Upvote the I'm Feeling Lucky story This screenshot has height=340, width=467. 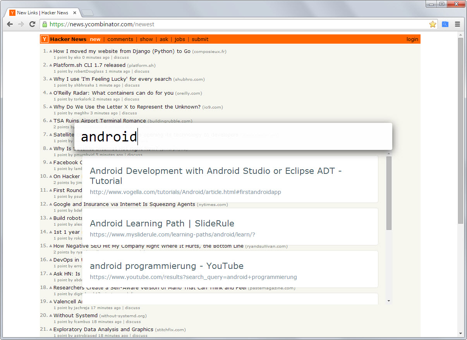coord(50,79)
